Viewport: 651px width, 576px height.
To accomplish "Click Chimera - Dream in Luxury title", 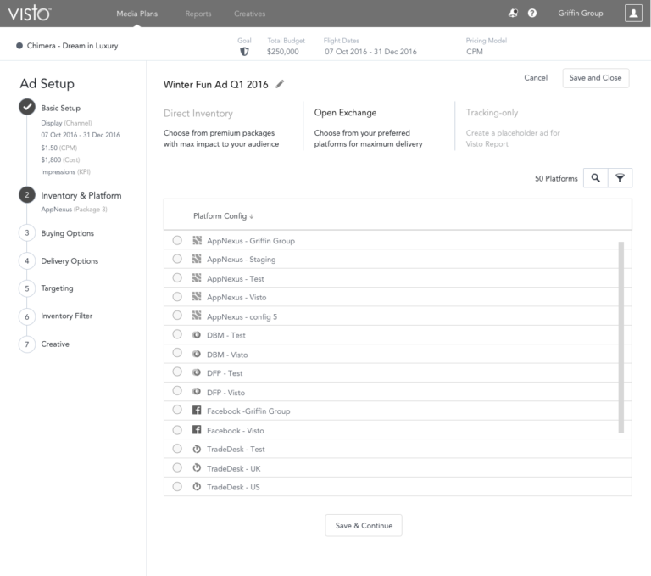I will [x=72, y=46].
